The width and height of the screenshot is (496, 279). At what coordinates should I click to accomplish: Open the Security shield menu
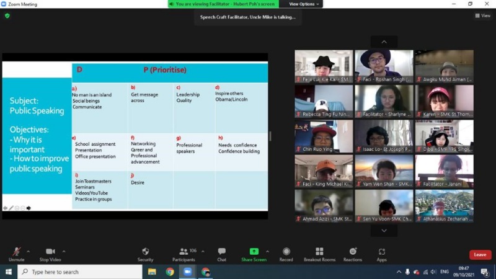click(x=145, y=254)
